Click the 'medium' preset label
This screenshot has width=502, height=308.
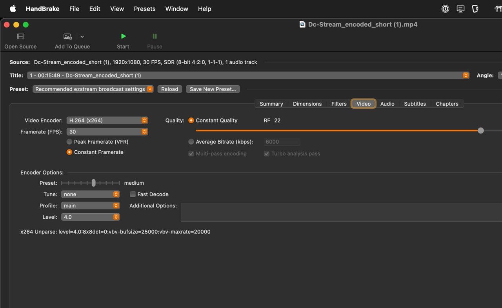134,183
